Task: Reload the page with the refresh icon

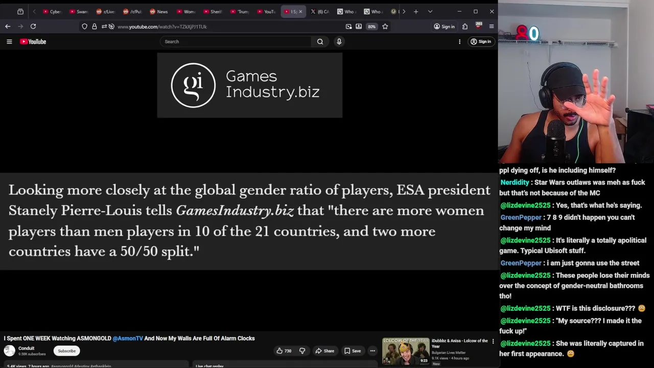Action: click(x=33, y=27)
